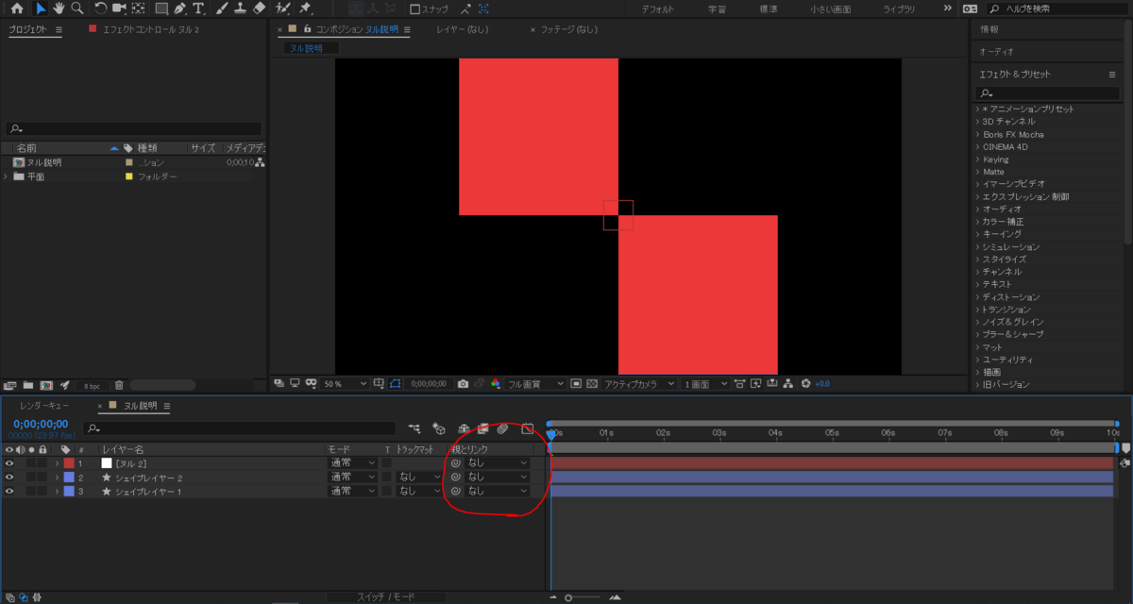The height and width of the screenshot is (604, 1133).
Task: Click the snapshot camera icon in viewer
Action: pos(463,384)
